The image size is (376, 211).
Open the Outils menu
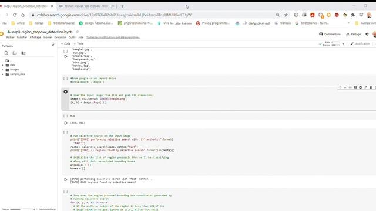coord(72,38)
